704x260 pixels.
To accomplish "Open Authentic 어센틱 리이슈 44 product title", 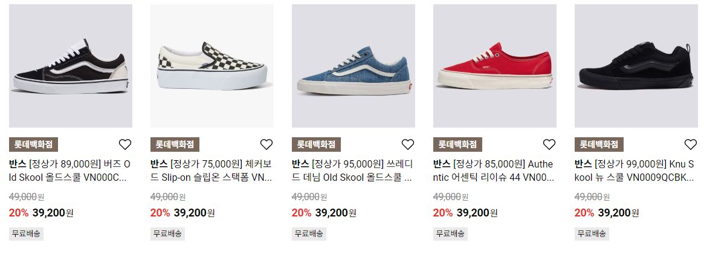I will [x=494, y=171].
